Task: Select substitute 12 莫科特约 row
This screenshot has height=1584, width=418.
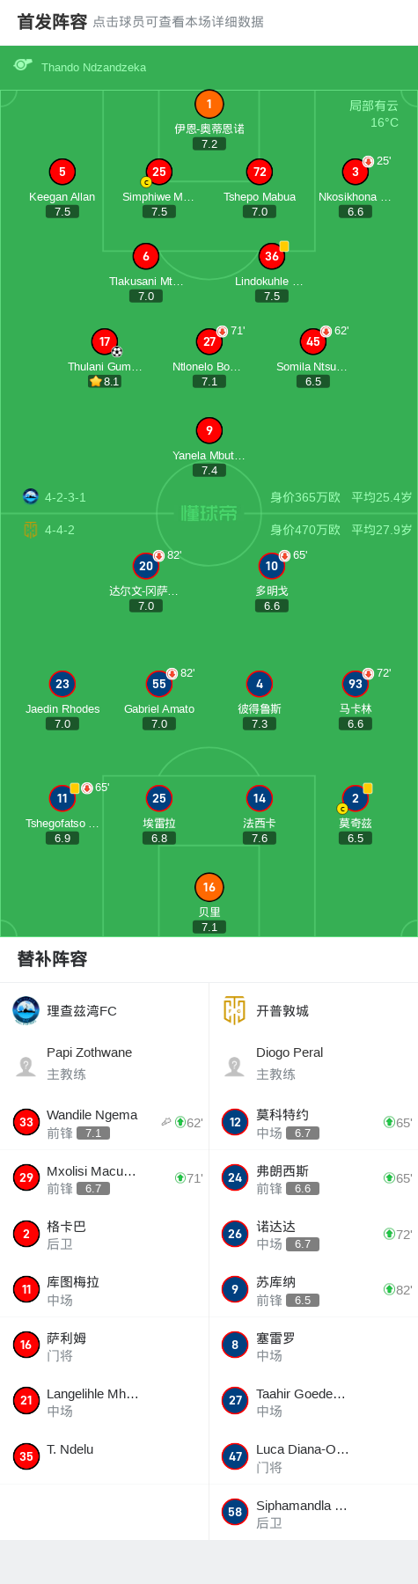Action: [313, 1122]
